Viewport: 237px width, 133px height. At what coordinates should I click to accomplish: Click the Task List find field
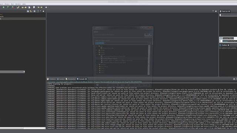228,15
